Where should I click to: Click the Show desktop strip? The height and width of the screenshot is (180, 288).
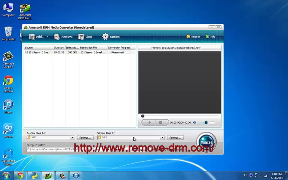pyautogui.click(x=286, y=176)
